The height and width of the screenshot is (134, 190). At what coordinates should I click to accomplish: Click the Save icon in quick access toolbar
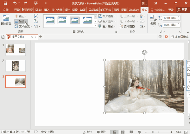pos(6,3)
